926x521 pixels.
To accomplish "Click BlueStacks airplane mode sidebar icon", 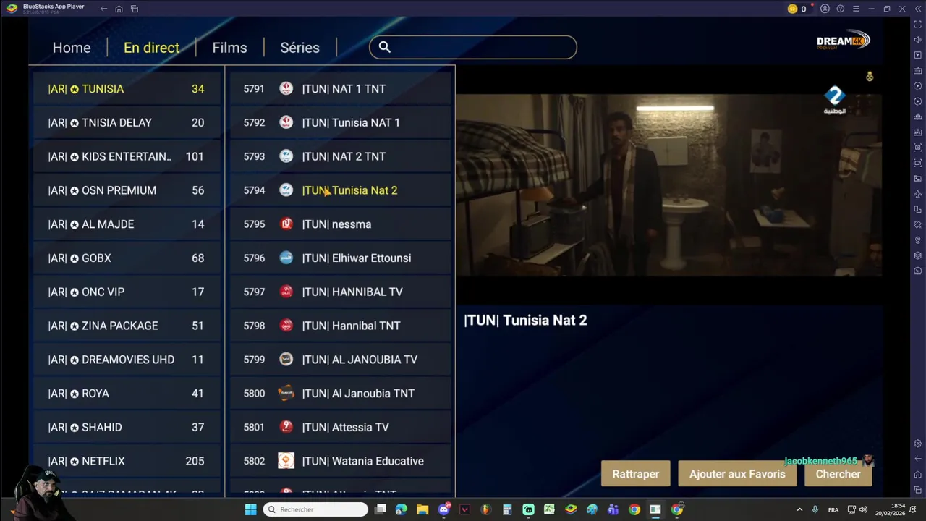I will tap(918, 194).
